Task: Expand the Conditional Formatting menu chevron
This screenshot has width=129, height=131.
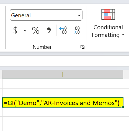Action: point(123,35)
